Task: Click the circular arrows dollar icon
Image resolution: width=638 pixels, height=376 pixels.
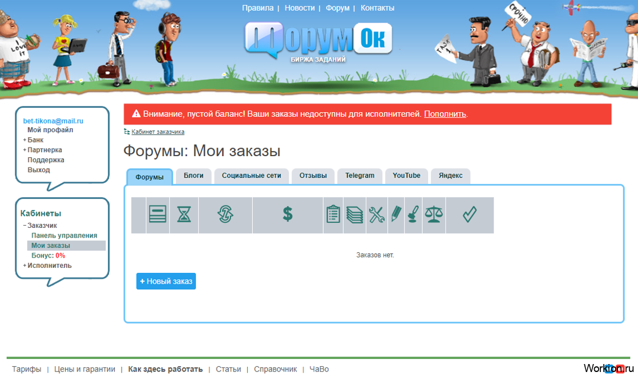Action: click(x=225, y=214)
